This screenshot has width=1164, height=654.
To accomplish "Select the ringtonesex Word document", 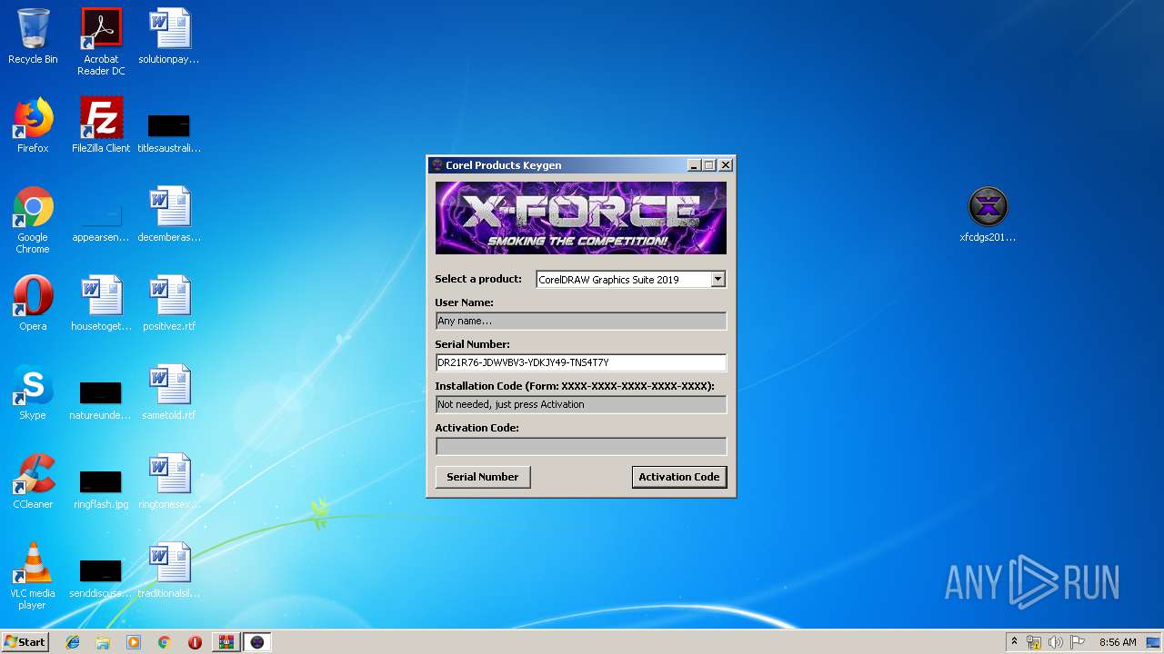I will coord(169,481).
